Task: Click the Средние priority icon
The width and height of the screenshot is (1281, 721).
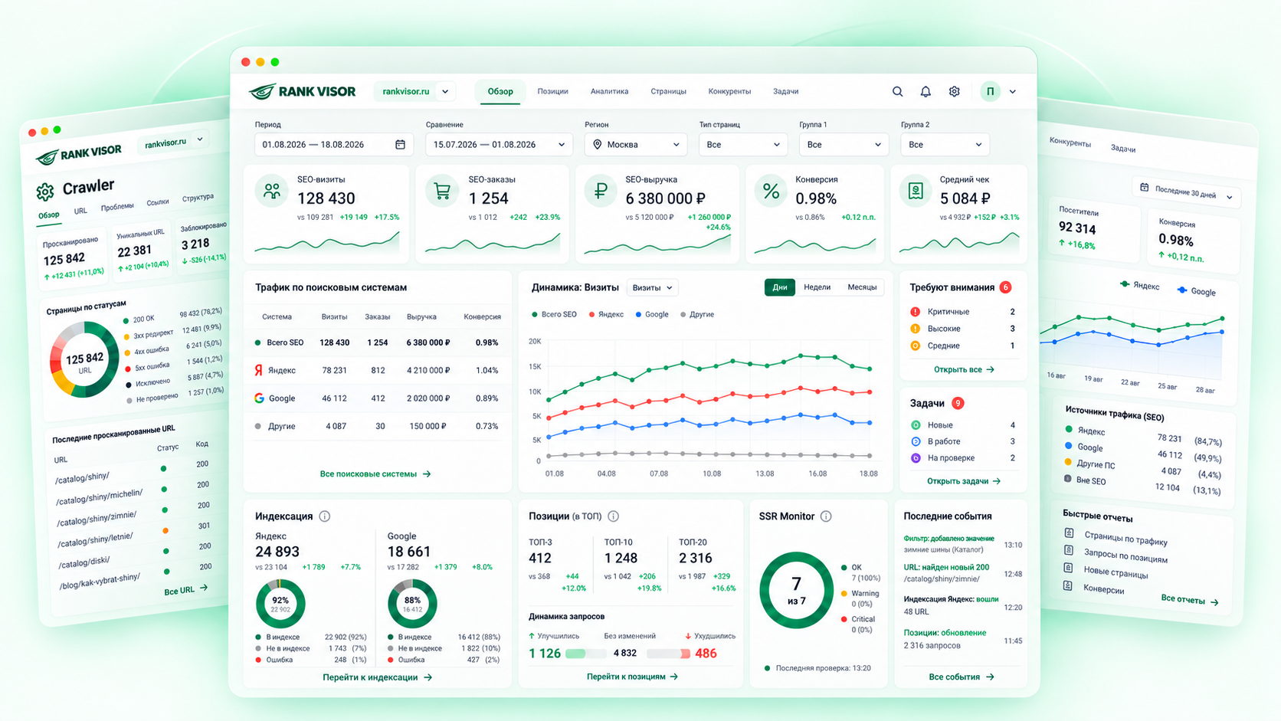Action: [915, 346]
